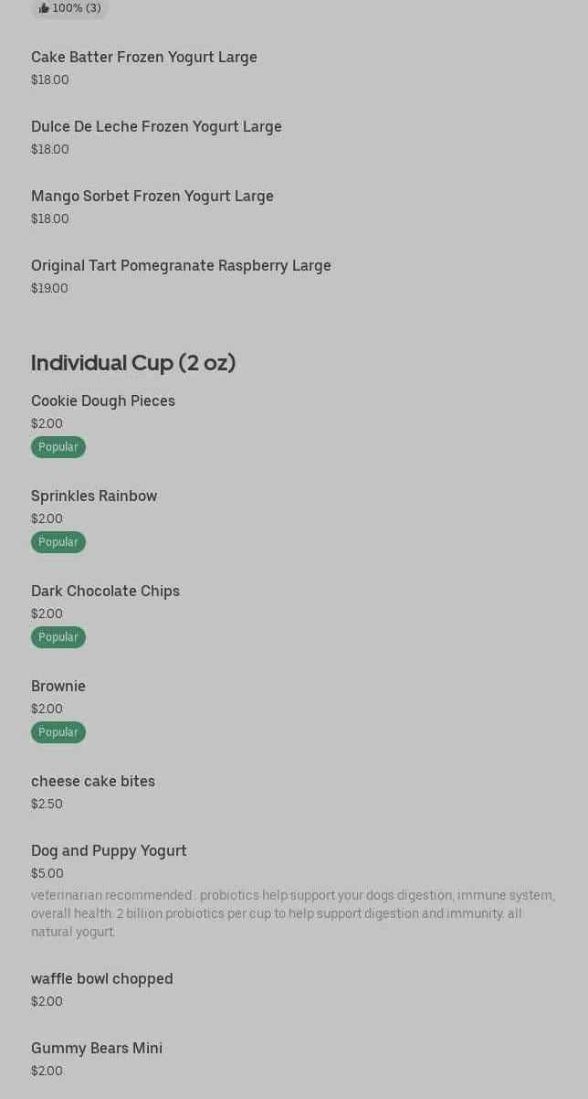
Task: Click Popular badge under Dark Chocolate Chips
Action: tap(58, 637)
